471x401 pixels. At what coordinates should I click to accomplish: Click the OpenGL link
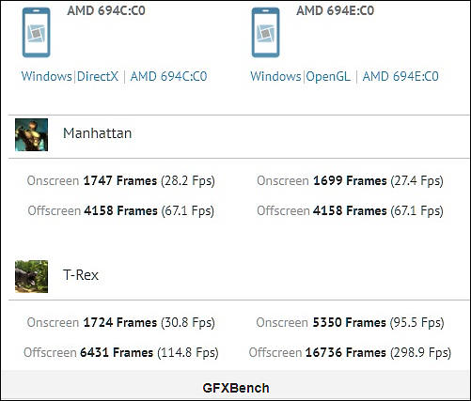coord(328,77)
